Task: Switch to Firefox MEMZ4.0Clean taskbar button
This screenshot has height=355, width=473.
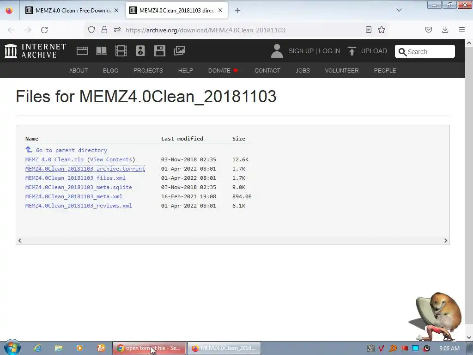Action: coord(224,348)
